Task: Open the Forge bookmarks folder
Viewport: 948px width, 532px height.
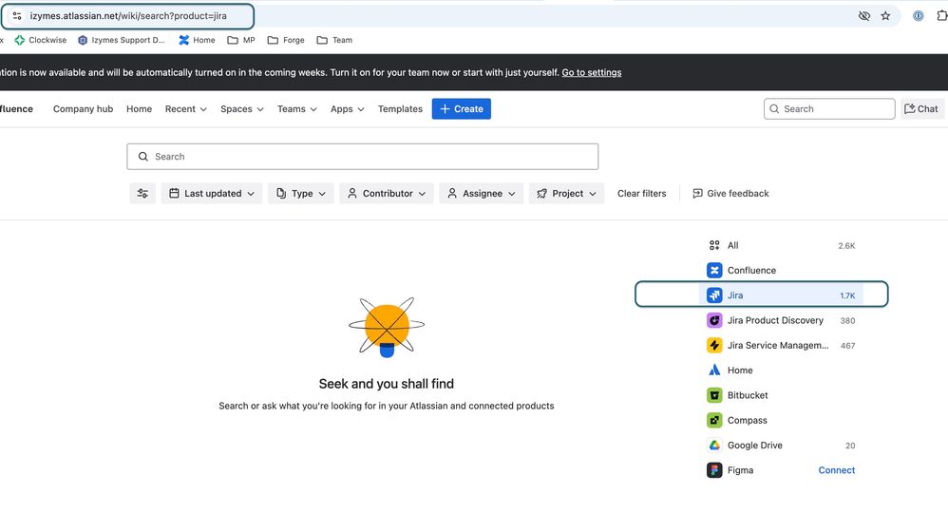Action: [286, 40]
